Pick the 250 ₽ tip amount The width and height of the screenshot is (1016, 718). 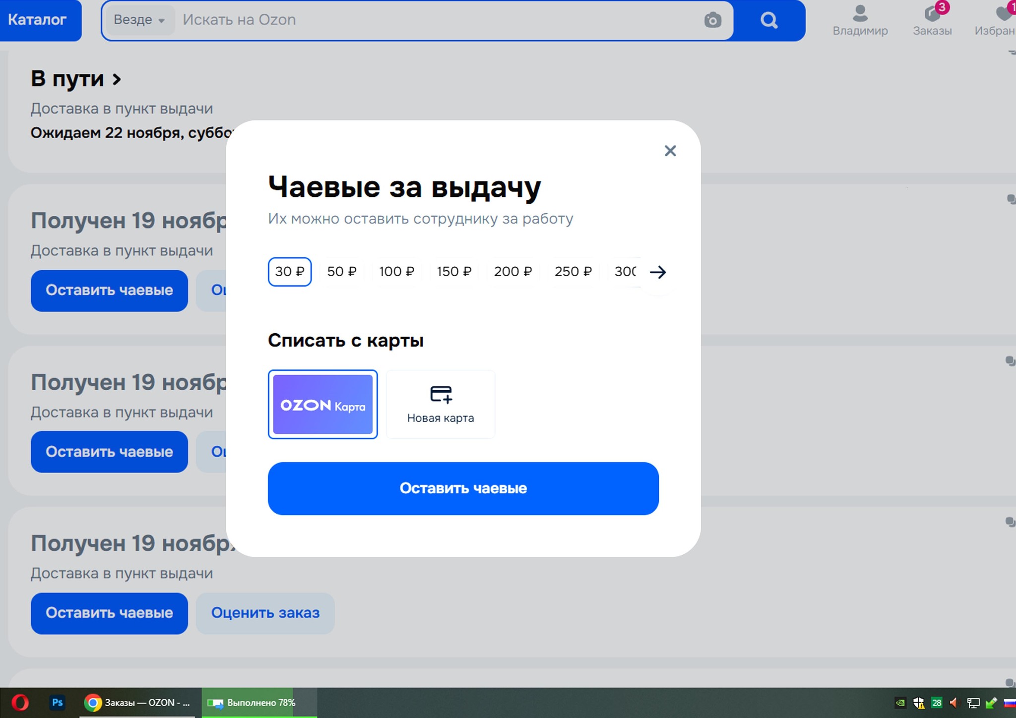(573, 272)
